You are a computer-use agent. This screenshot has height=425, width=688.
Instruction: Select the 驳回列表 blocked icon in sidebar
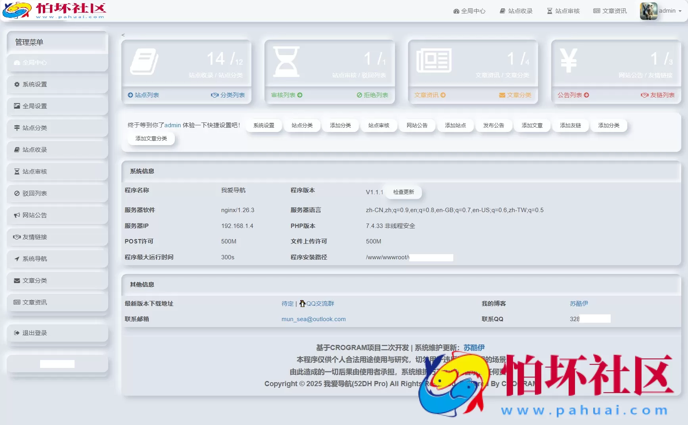(x=16, y=193)
